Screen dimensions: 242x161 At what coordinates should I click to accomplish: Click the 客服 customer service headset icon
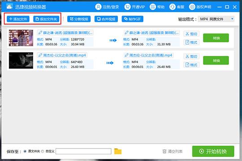[x=172, y=7]
